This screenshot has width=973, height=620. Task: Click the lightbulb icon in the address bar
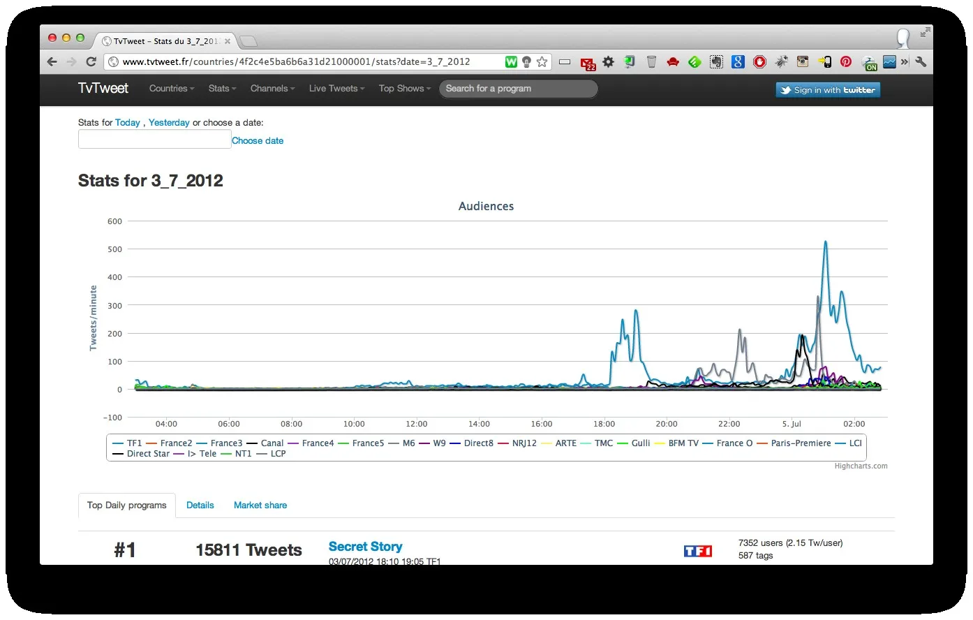527,62
